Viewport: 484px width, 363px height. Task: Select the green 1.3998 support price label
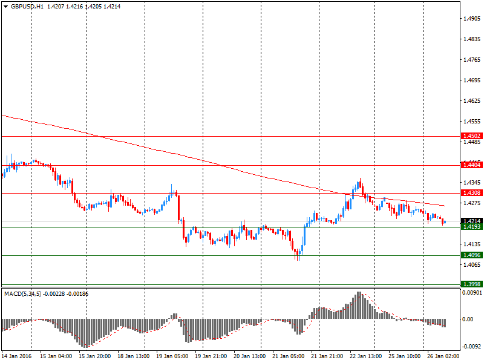[472, 284]
